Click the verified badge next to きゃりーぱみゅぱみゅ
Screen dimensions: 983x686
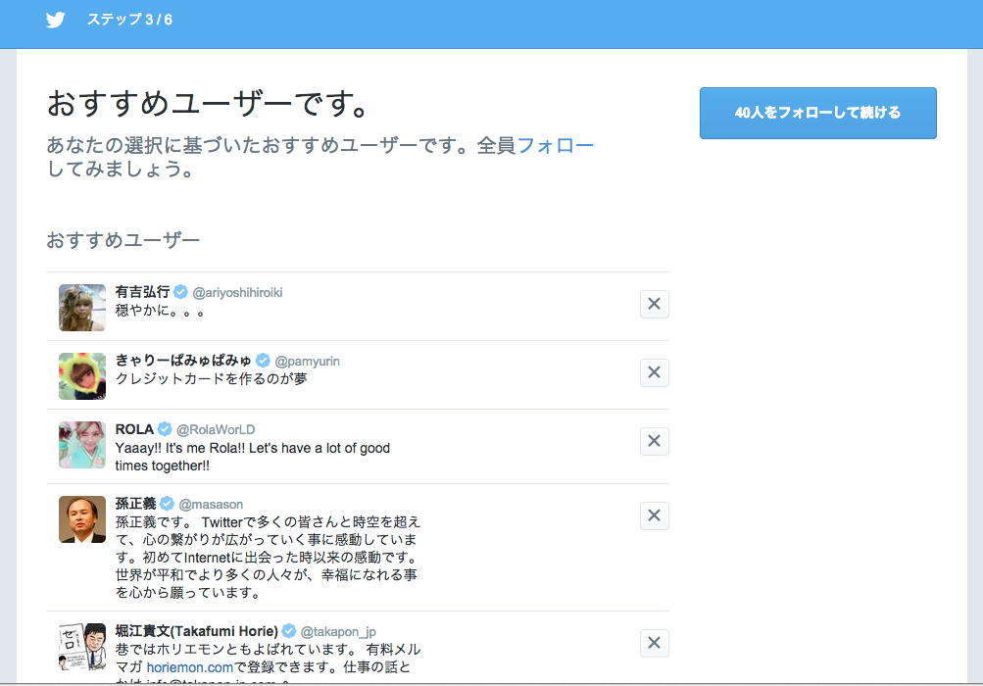point(264,360)
